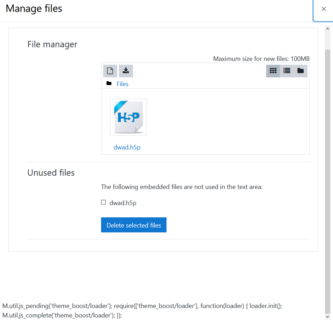The width and height of the screenshot is (333, 322).
Task: Click the scrollbar up arrow
Action: coord(327,29)
